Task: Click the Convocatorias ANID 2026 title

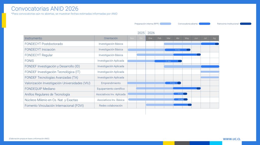Action: [45, 9]
